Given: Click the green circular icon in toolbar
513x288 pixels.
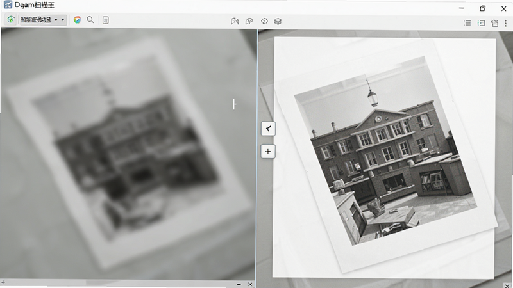Looking at the screenshot, I should pos(11,20).
